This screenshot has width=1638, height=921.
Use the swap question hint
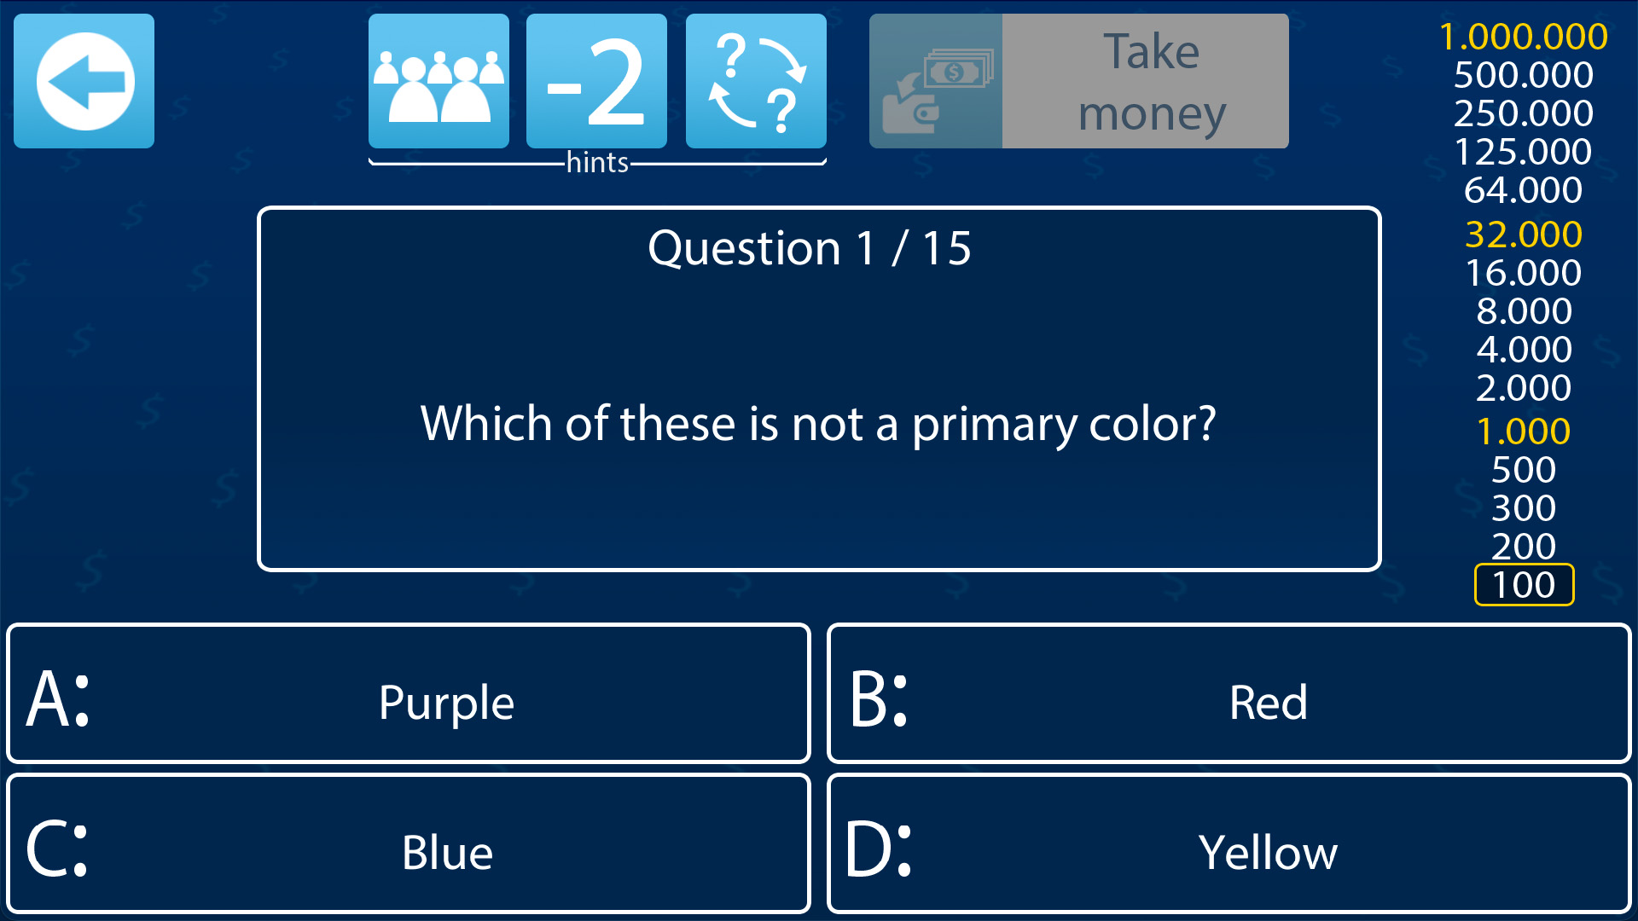[x=756, y=81]
